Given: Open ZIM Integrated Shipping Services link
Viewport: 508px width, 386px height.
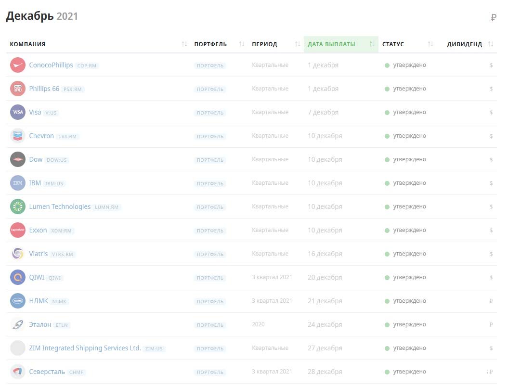Looking at the screenshot, I should (85, 348).
